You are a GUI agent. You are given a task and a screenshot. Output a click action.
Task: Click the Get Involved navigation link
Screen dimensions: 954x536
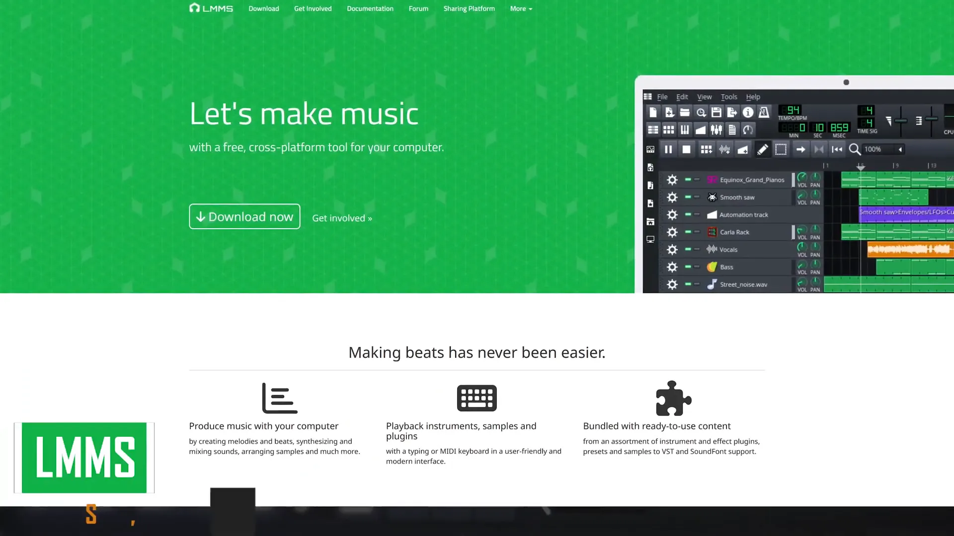313,8
